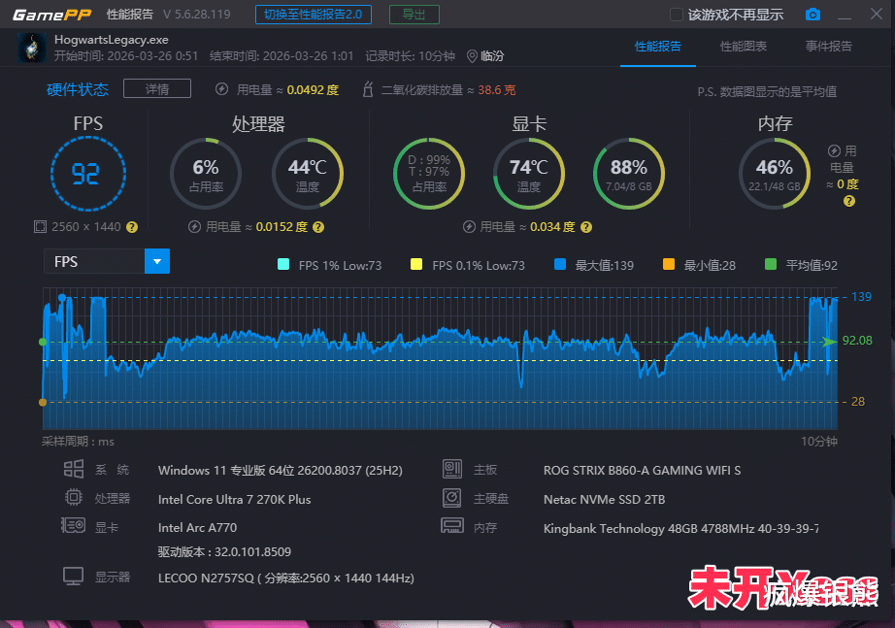Switch to the 事件报告 tab

pos(829,47)
